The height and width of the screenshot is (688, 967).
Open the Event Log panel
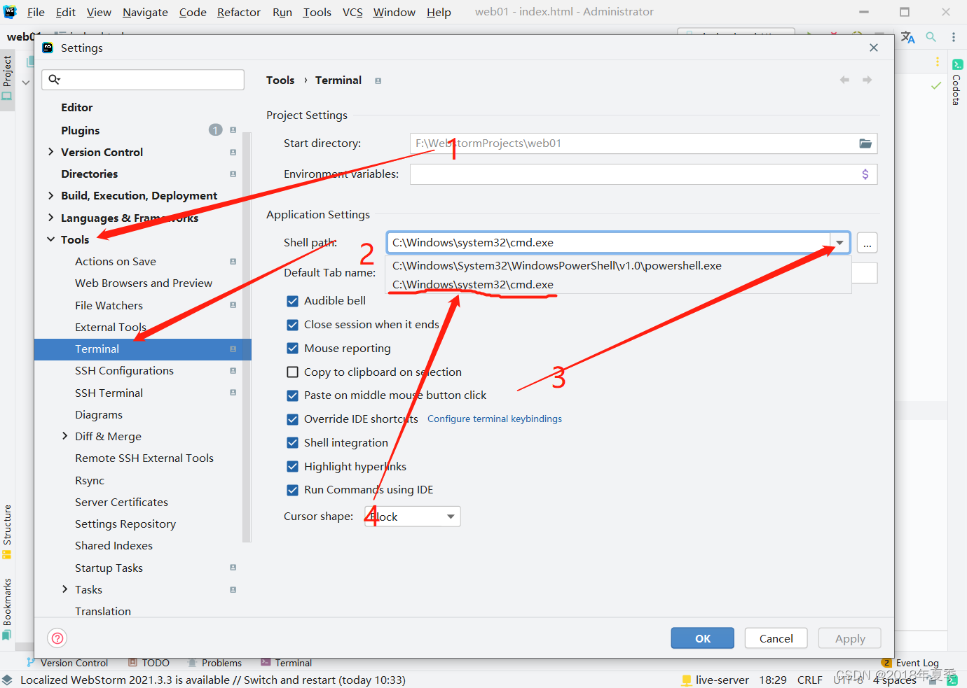(x=910, y=663)
